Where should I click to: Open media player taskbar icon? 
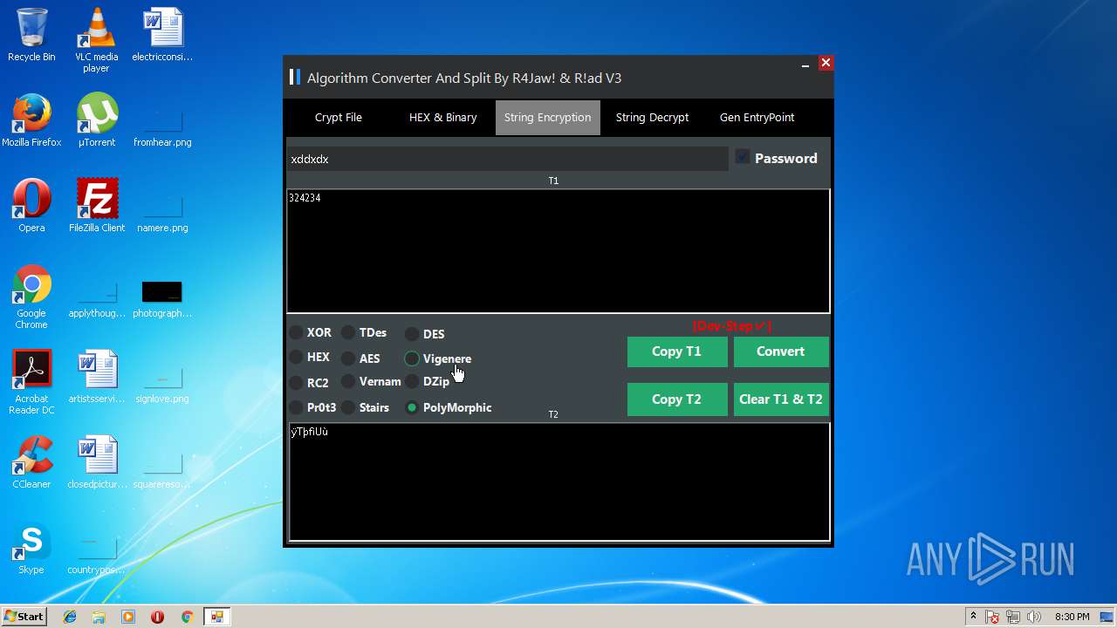pyautogui.click(x=128, y=617)
